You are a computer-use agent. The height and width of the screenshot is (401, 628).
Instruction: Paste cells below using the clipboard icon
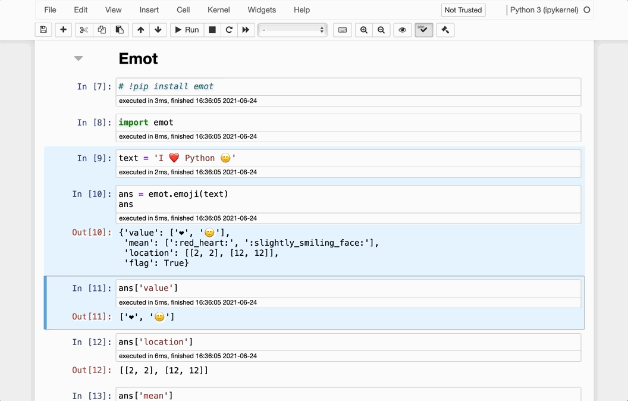coord(120,30)
